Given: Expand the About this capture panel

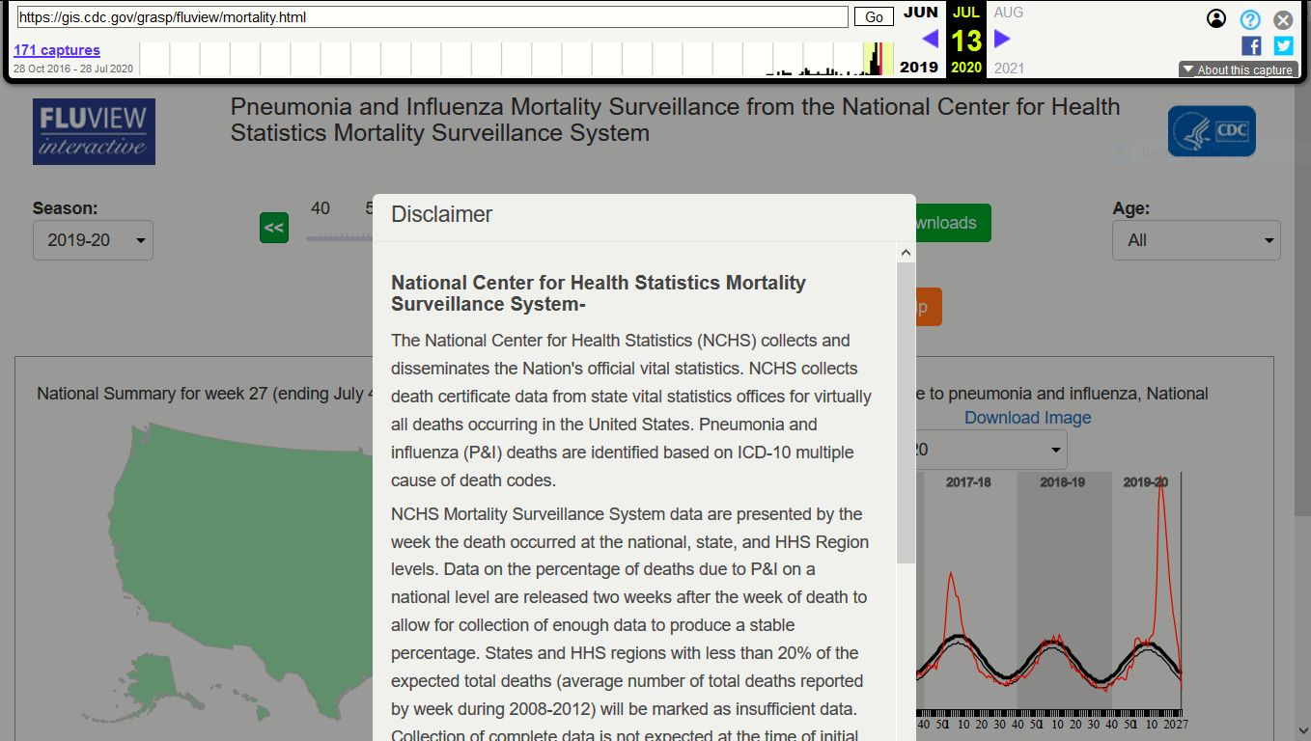Looking at the screenshot, I should pyautogui.click(x=1237, y=69).
